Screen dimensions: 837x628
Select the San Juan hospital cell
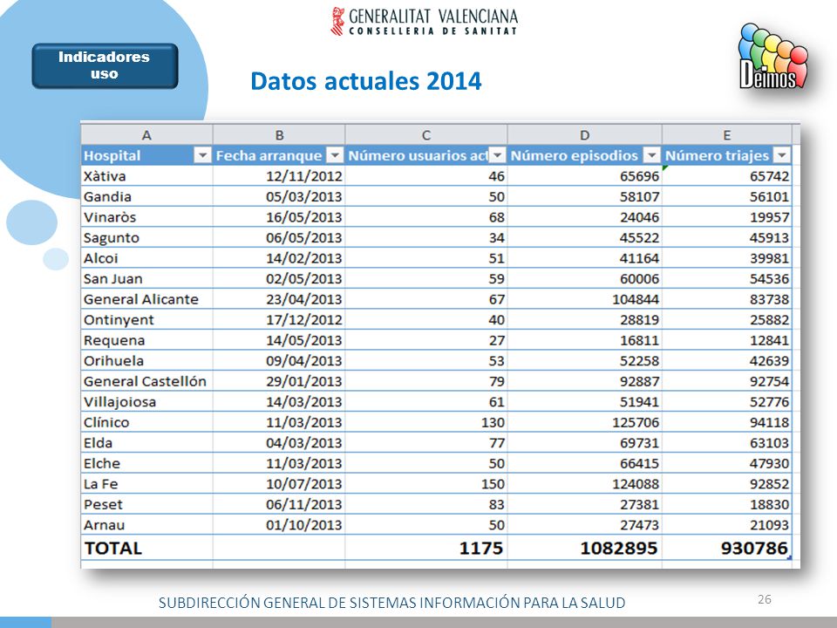[x=146, y=278]
